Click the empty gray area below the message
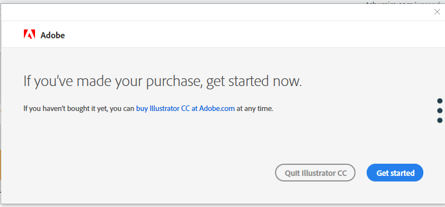 point(142,148)
